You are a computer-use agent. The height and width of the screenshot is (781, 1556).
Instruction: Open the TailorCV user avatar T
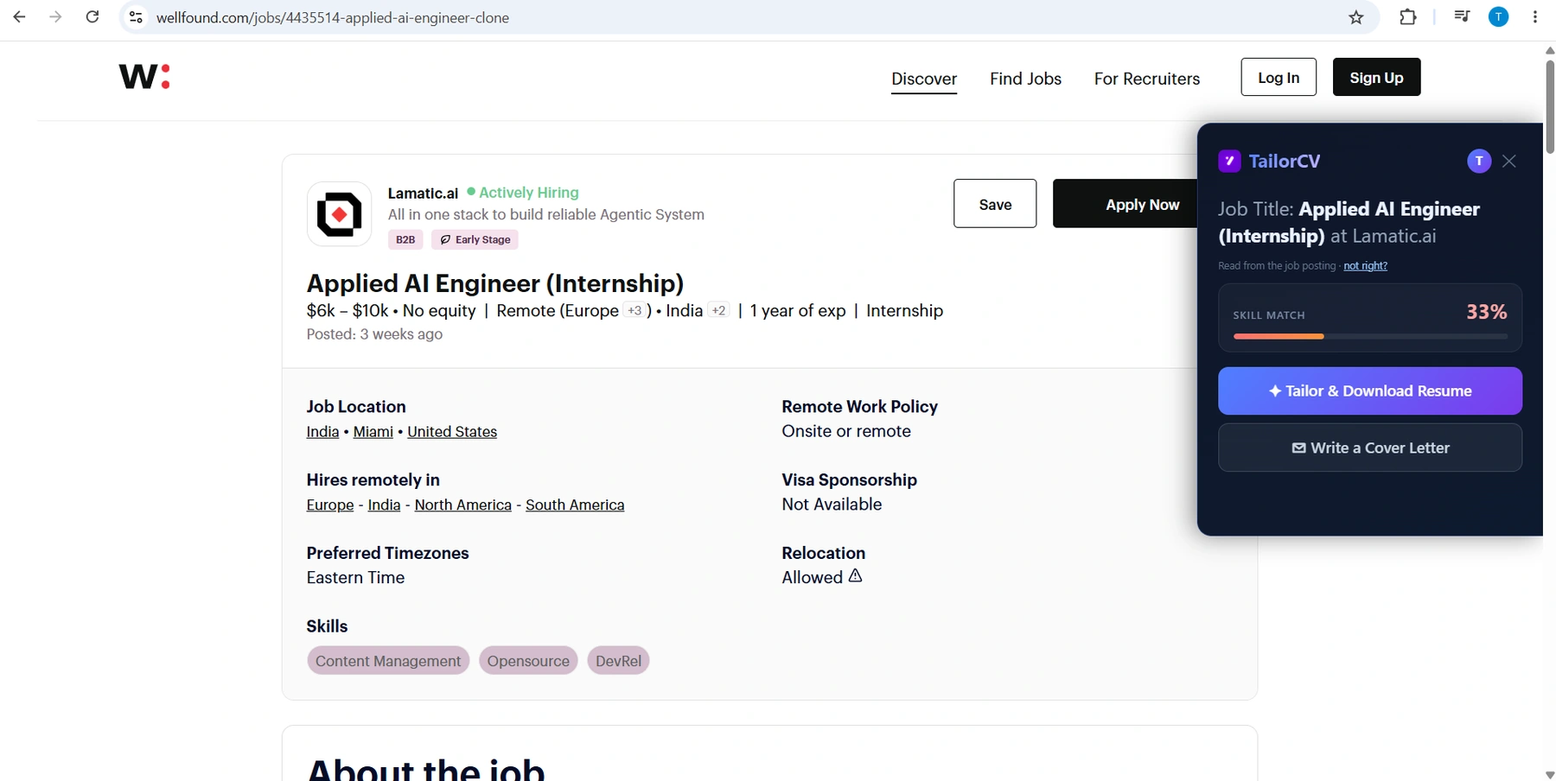coord(1479,161)
